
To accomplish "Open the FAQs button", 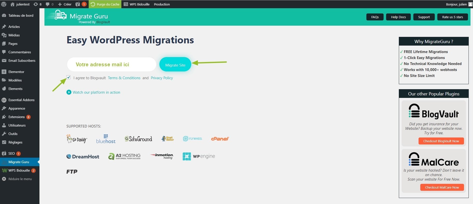I will 375,17.
